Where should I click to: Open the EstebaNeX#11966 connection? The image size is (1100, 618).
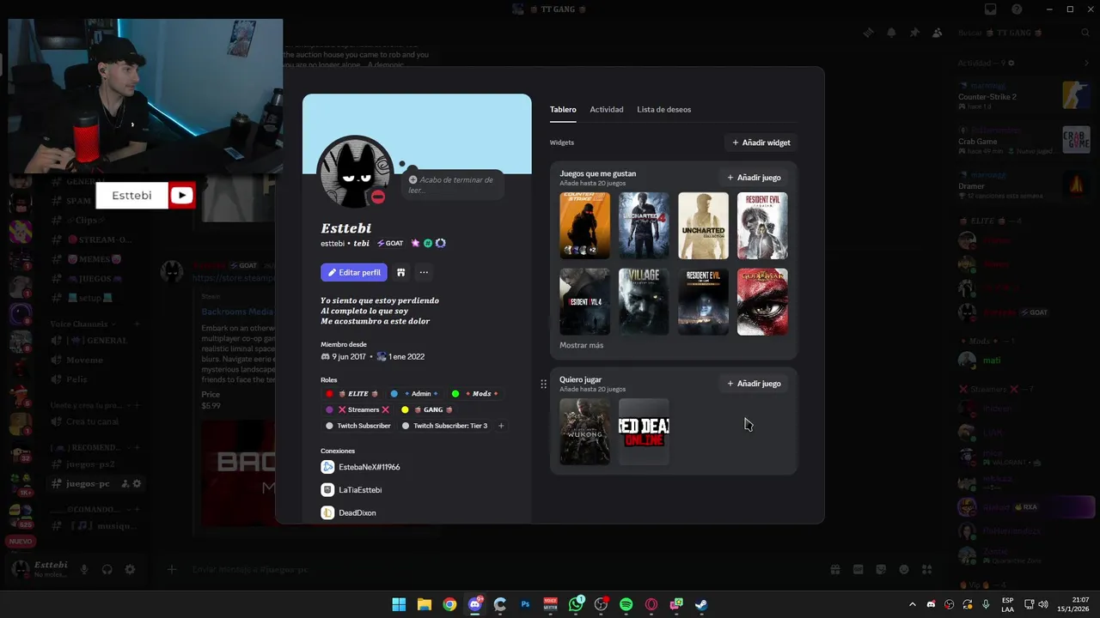(x=360, y=467)
